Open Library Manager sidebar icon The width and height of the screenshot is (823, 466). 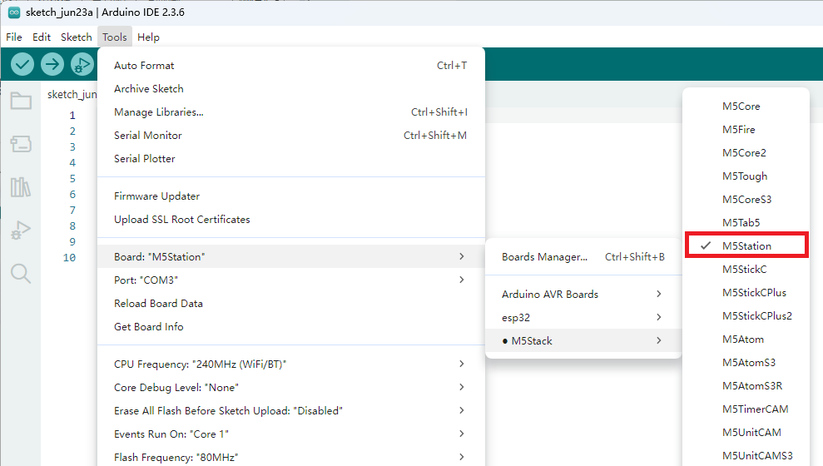(21, 187)
